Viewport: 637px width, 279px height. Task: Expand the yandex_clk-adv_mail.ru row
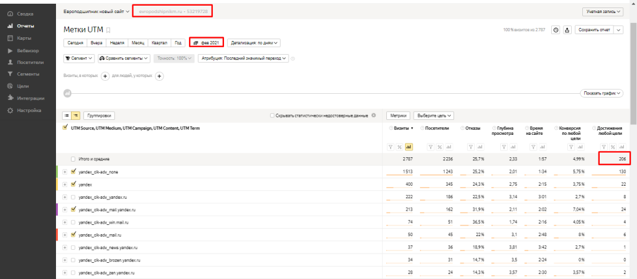tap(65, 235)
